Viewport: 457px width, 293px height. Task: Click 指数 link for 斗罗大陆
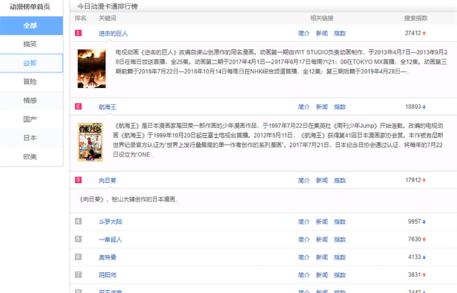[339, 222]
